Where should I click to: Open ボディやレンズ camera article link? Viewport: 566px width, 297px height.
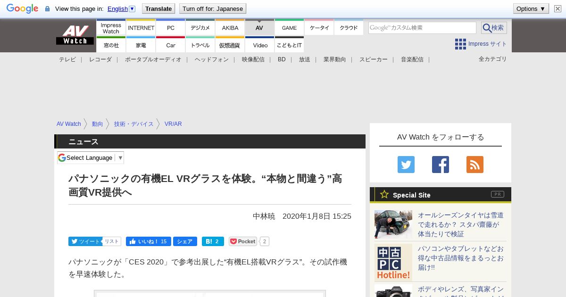(461, 291)
